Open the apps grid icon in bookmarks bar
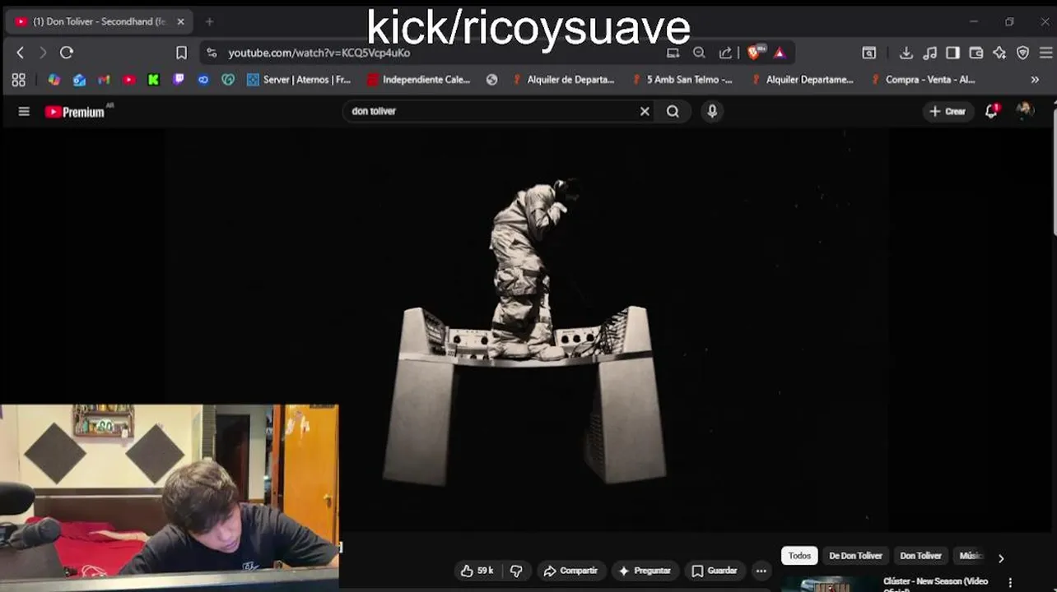1057x592 pixels. pos(18,80)
